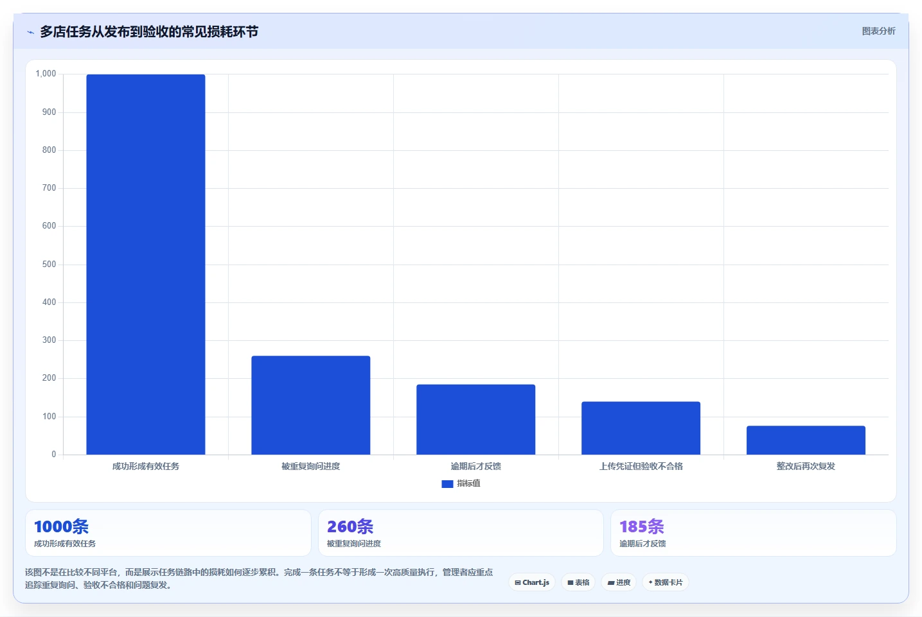This screenshot has height=617, width=922.
Task: Click the 整改后再次复发 bar
Action: point(806,440)
